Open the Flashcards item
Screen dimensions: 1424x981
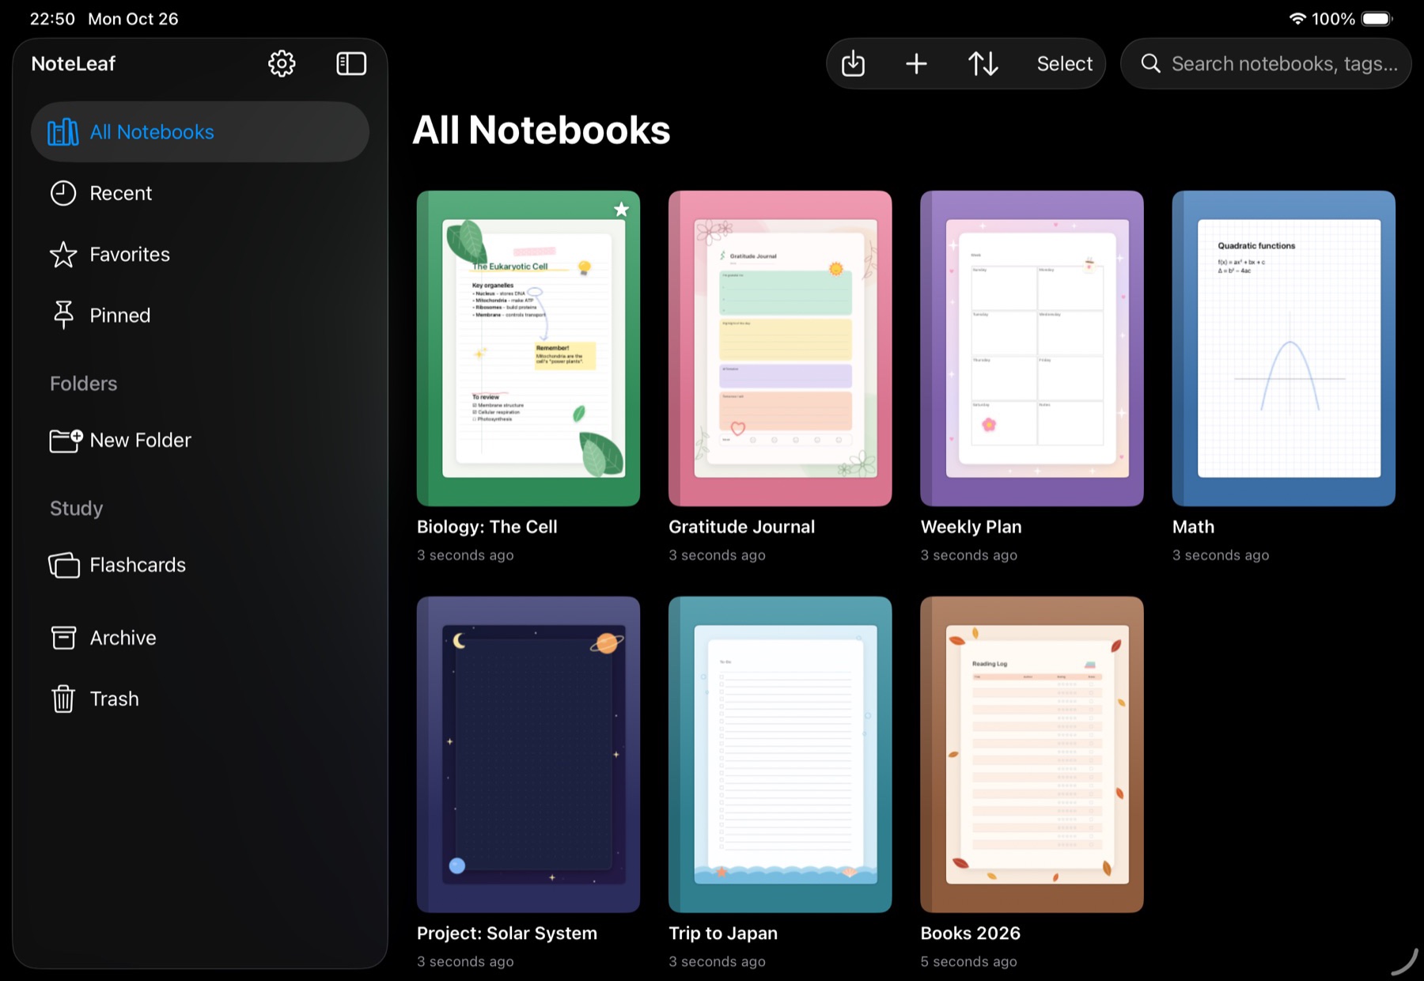point(200,565)
